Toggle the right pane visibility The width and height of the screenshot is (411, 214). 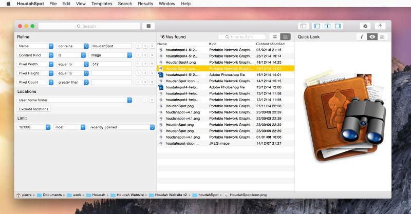(x=338, y=26)
